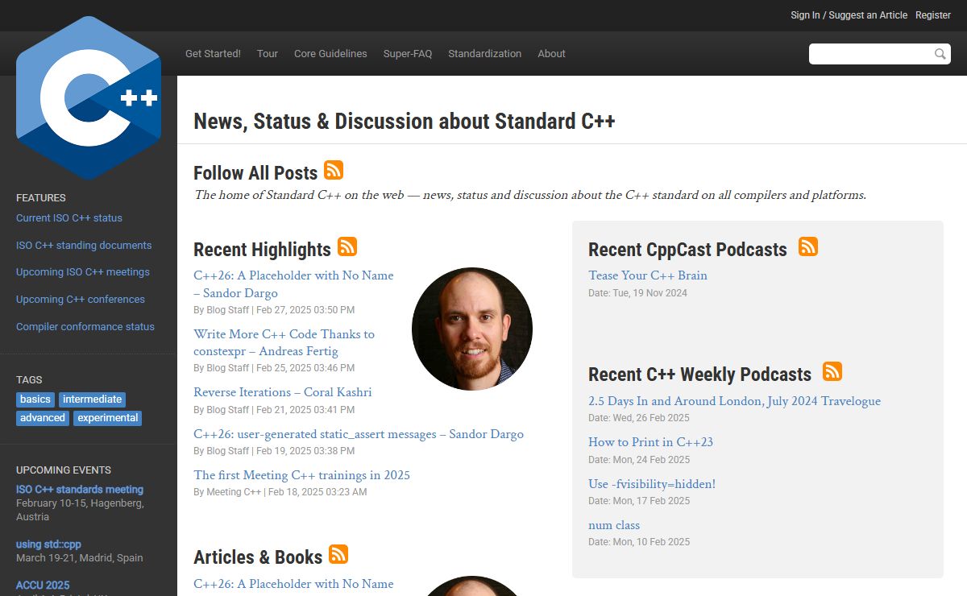Select the experimental tag
This screenshot has width=967, height=596.
point(108,418)
